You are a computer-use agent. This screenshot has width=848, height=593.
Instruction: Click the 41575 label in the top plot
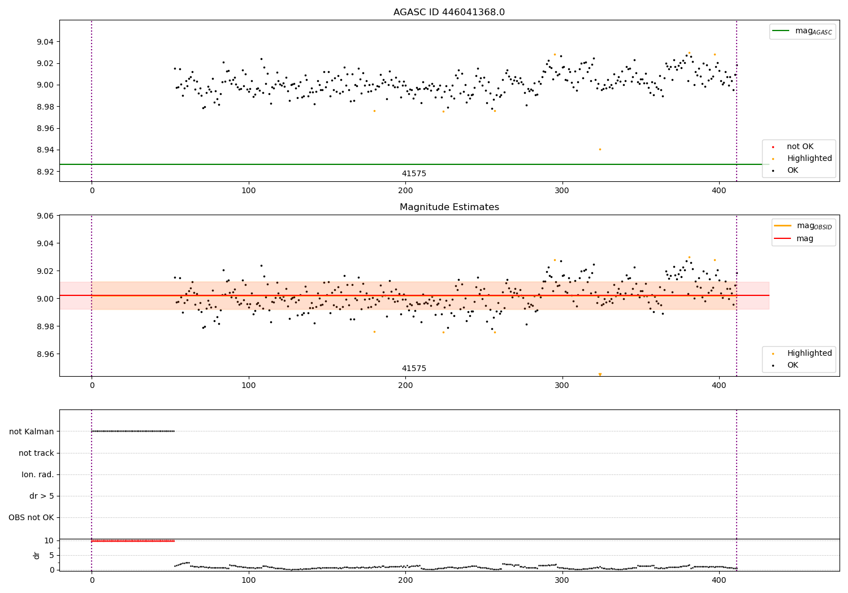coord(414,174)
